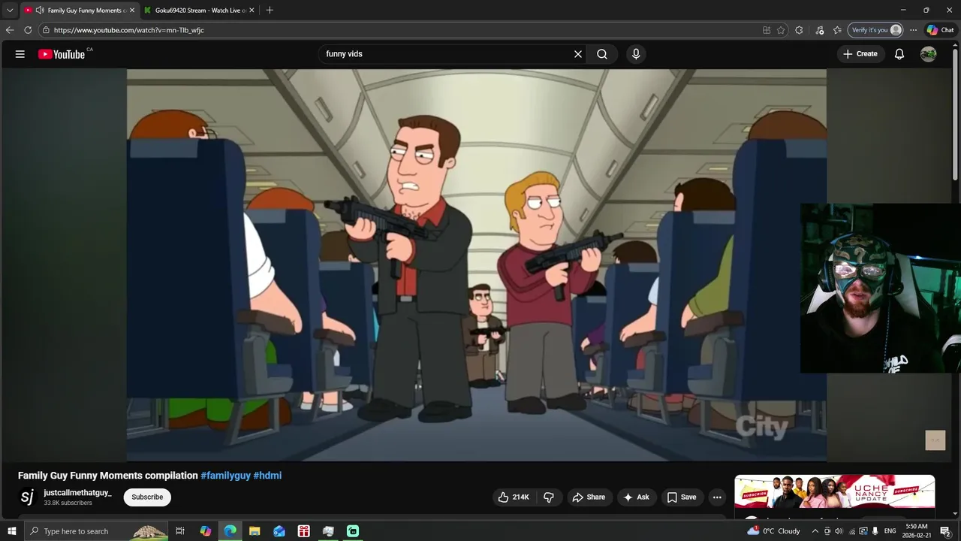Open a new browser tab

(x=270, y=11)
